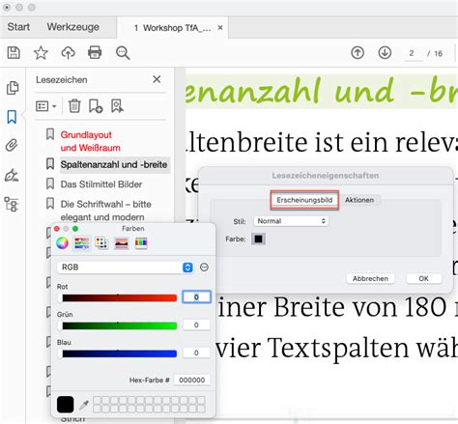The width and height of the screenshot is (458, 424).
Task: Select the Aktionen tab
Action: (x=359, y=200)
